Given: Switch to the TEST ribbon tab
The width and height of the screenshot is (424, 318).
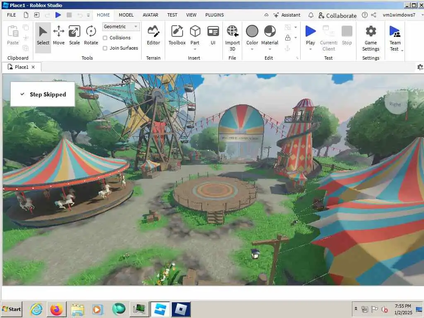Looking at the screenshot, I should point(172,15).
